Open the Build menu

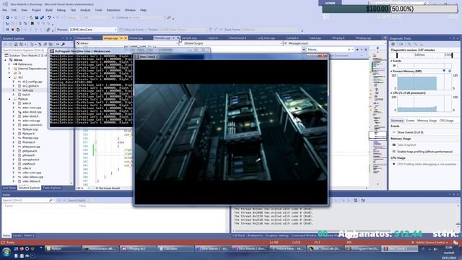tap(49, 10)
